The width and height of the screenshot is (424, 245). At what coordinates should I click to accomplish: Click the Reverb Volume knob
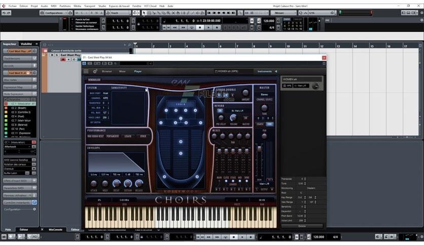coord(234,118)
